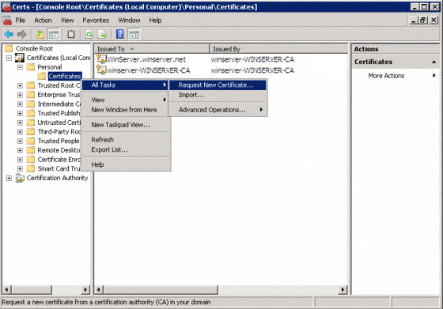Click the list pane scroll right arrow
The width and height of the screenshot is (443, 309).
(x=343, y=289)
